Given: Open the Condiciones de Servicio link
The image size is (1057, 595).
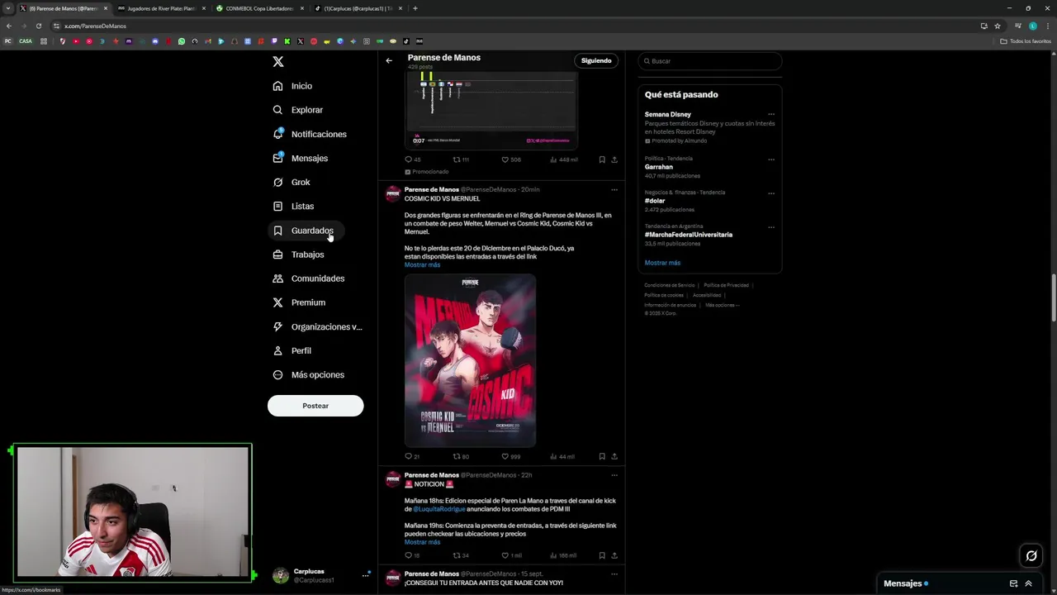Looking at the screenshot, I should click(x=670, y=285).
